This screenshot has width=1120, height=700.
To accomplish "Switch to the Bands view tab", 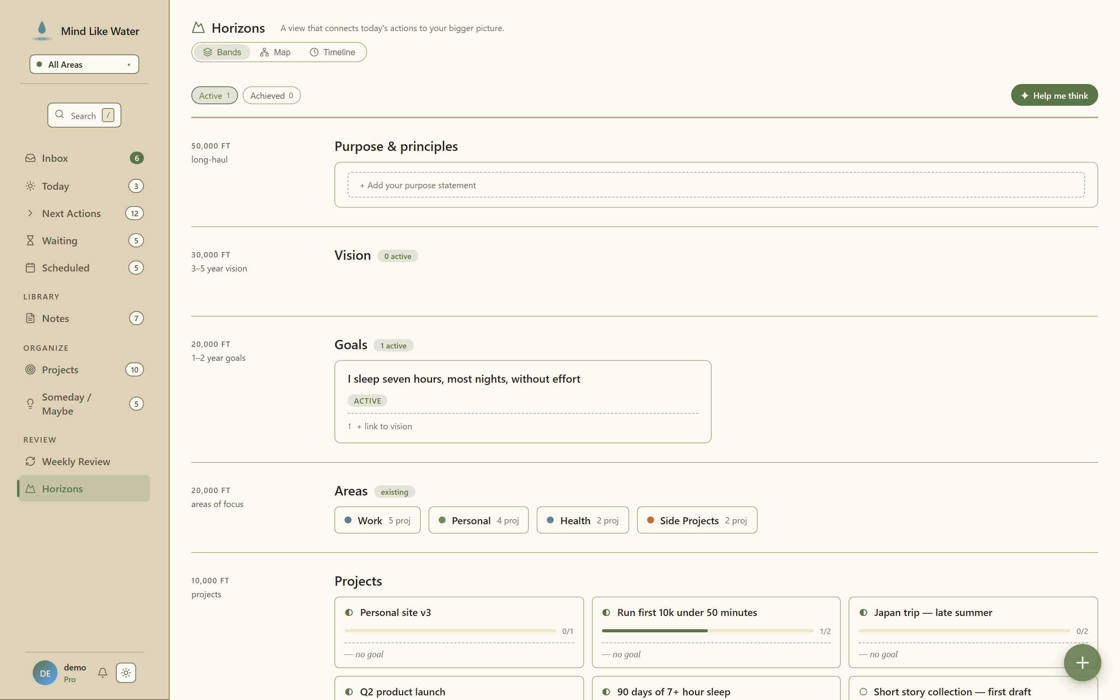I will pos(222,52).
